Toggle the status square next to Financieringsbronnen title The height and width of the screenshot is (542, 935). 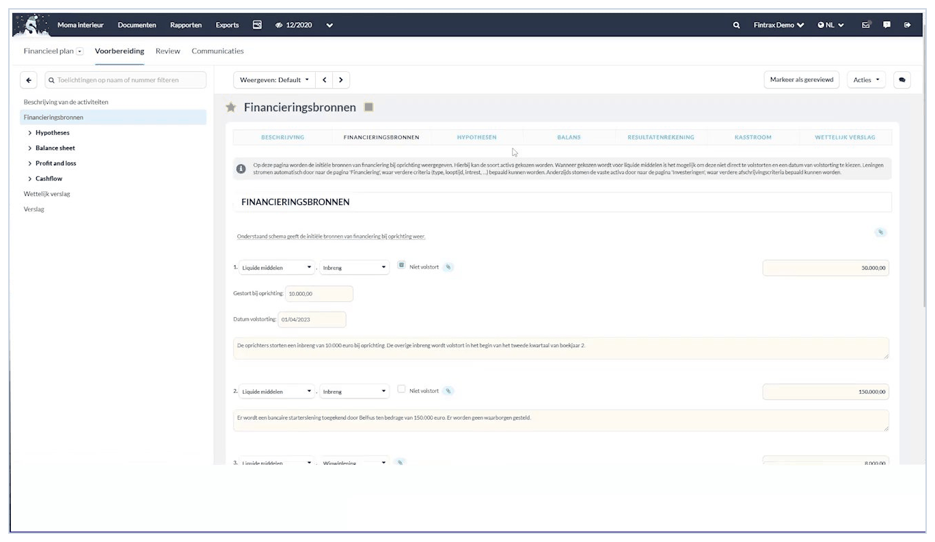[369, 107]
